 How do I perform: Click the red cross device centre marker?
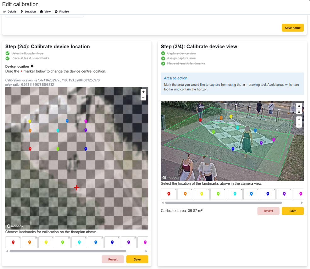coord(76,187)
